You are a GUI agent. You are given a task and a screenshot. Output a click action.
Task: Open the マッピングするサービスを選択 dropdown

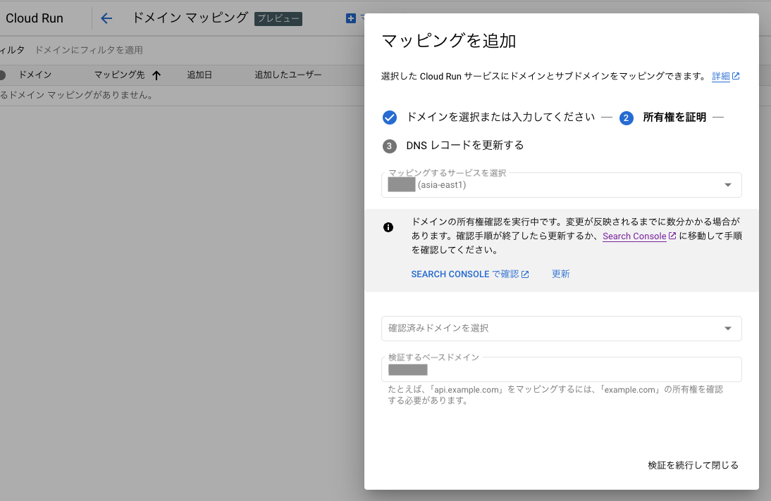(x=561, y=185)
